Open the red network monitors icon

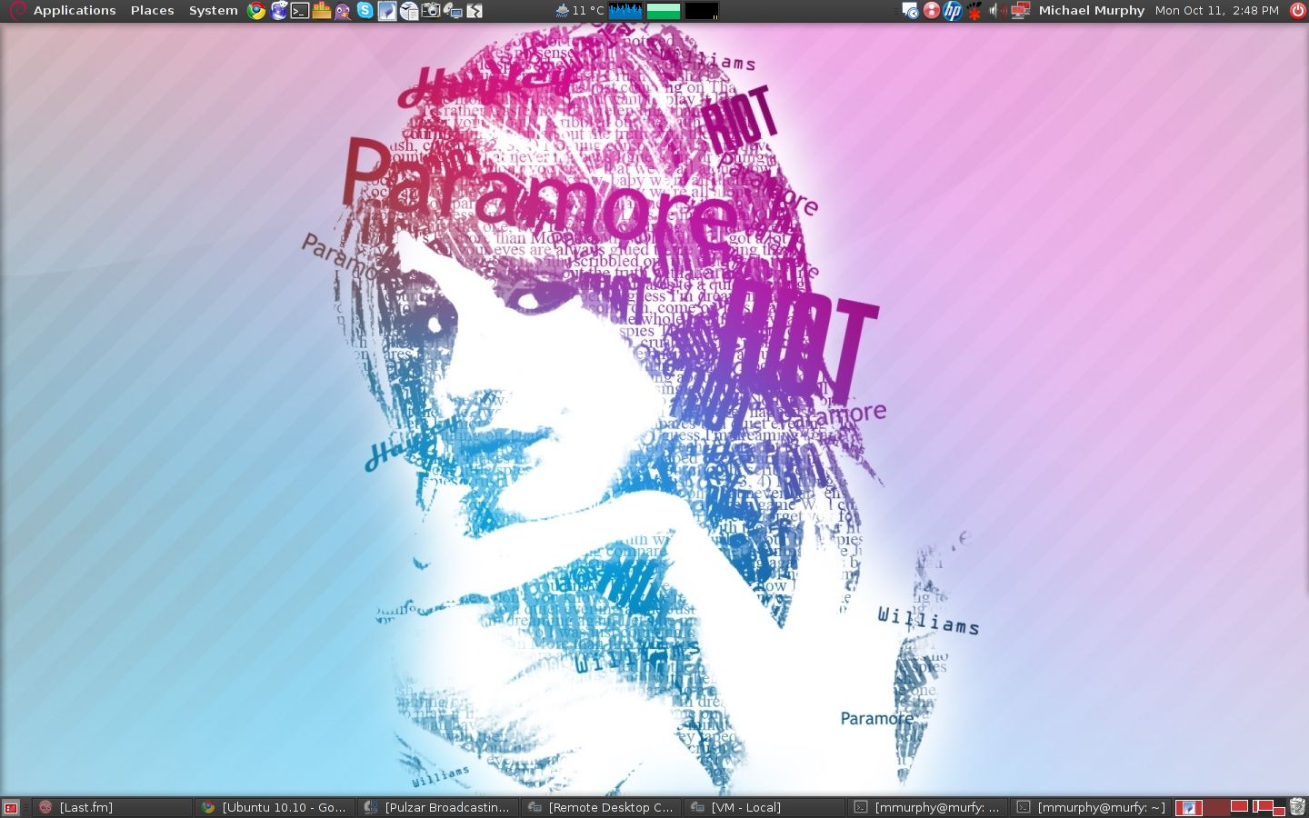point(1020,11)
